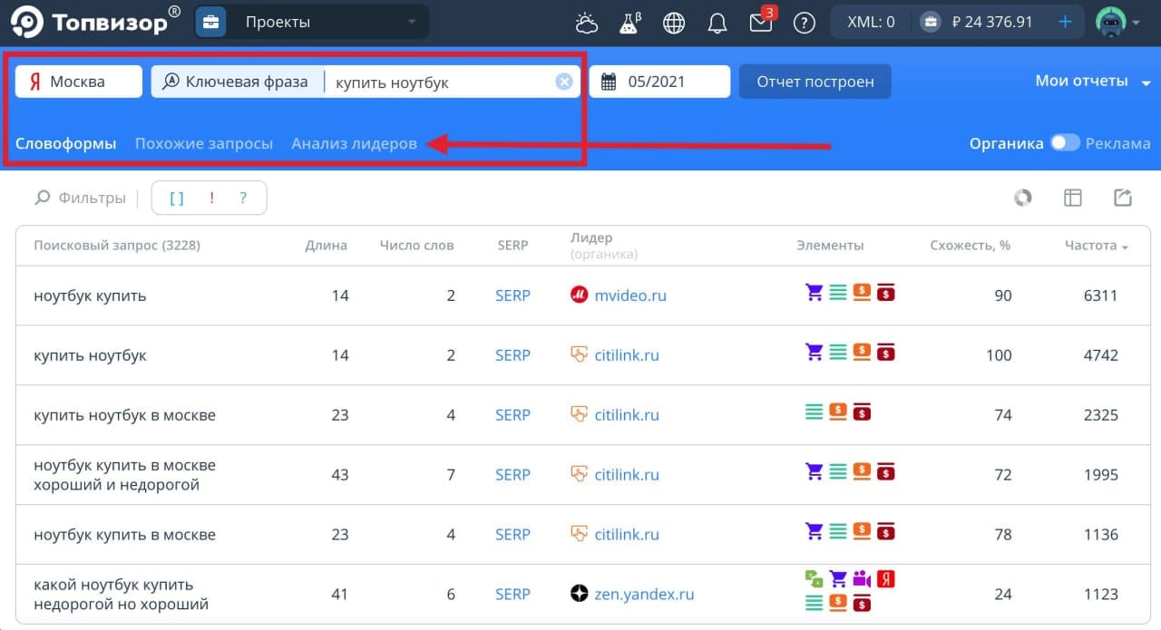Click the balance ₽ 24 376.91
The width and height of the screenshot is (1161, 630).
pyautogui.click(x=992, y=22)
